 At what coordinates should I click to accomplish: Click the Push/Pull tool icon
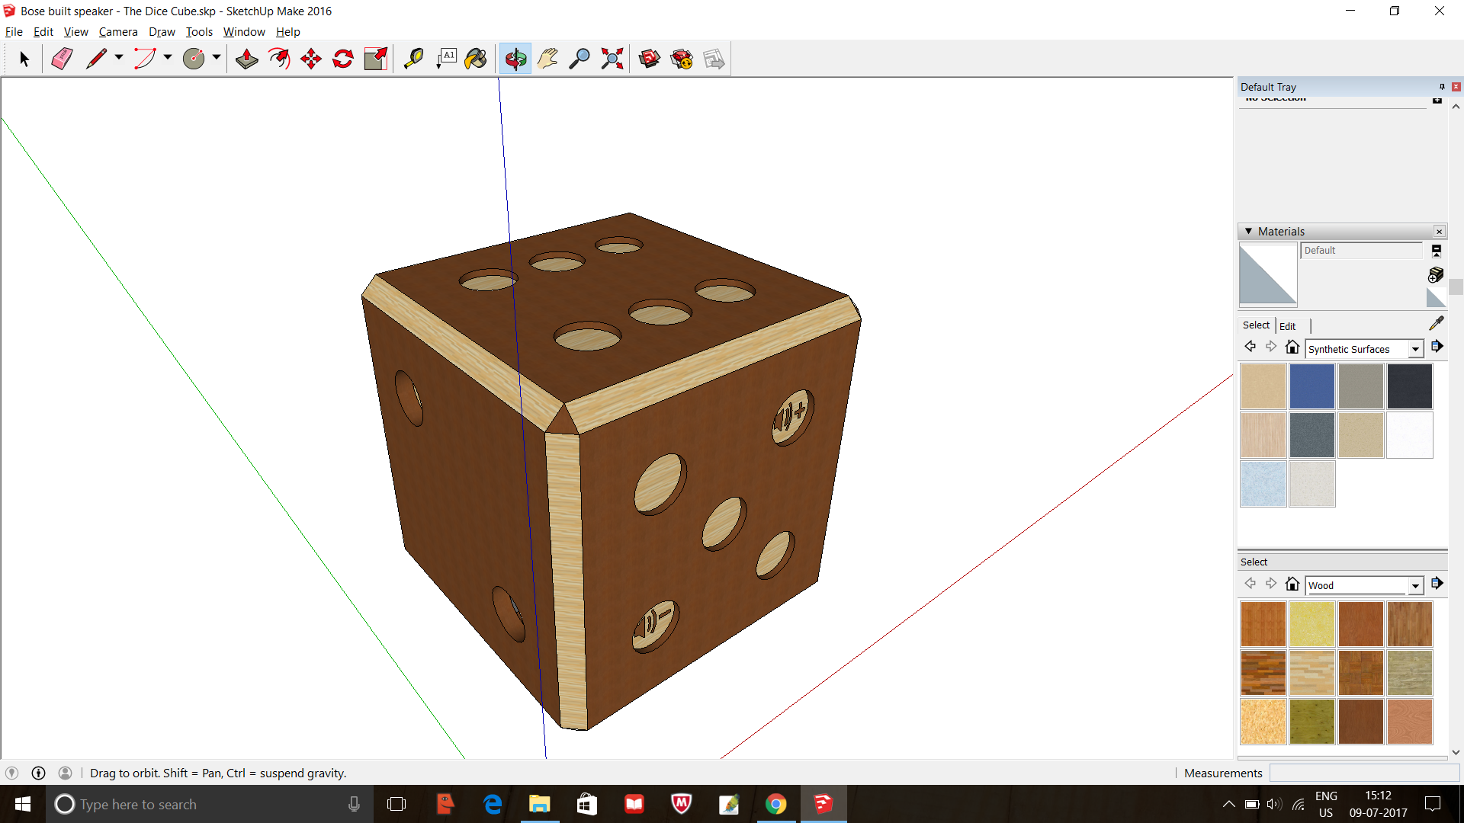click(x=246, y=58)
